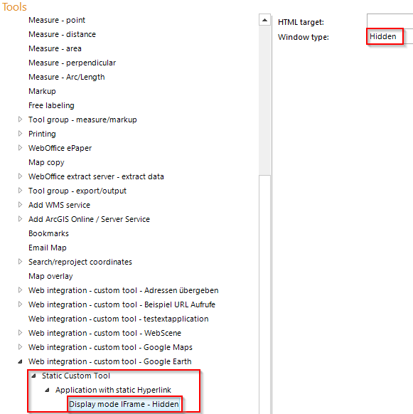Expand the Add WMS service node
Screen dimensions: 413x414
21,205
